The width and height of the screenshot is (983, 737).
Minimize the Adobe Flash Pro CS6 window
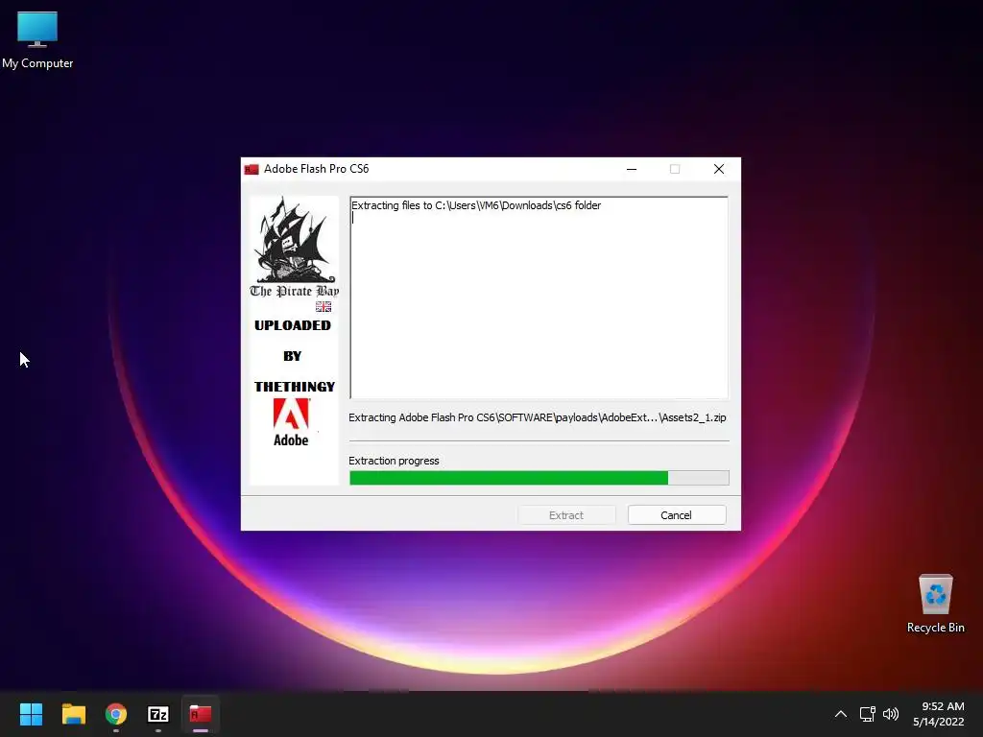632,169
